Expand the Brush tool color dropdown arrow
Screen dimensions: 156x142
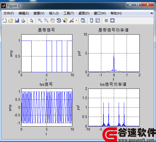(x=76, y=21)
